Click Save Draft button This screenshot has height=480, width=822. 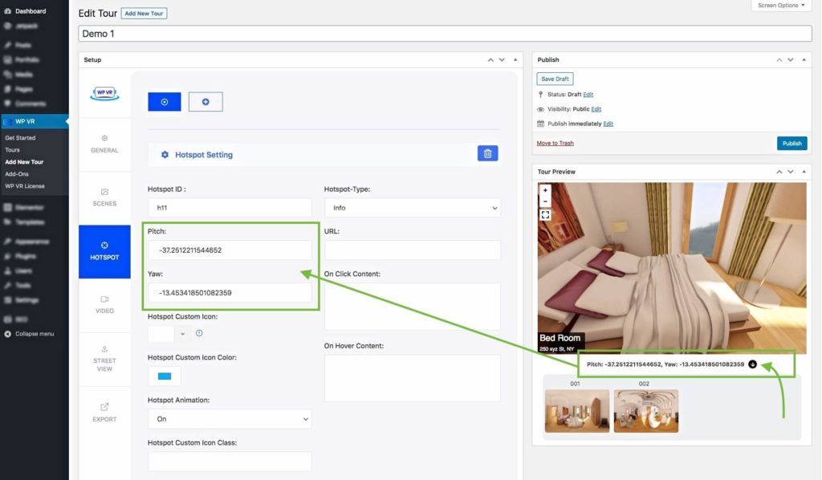point(555,79)
